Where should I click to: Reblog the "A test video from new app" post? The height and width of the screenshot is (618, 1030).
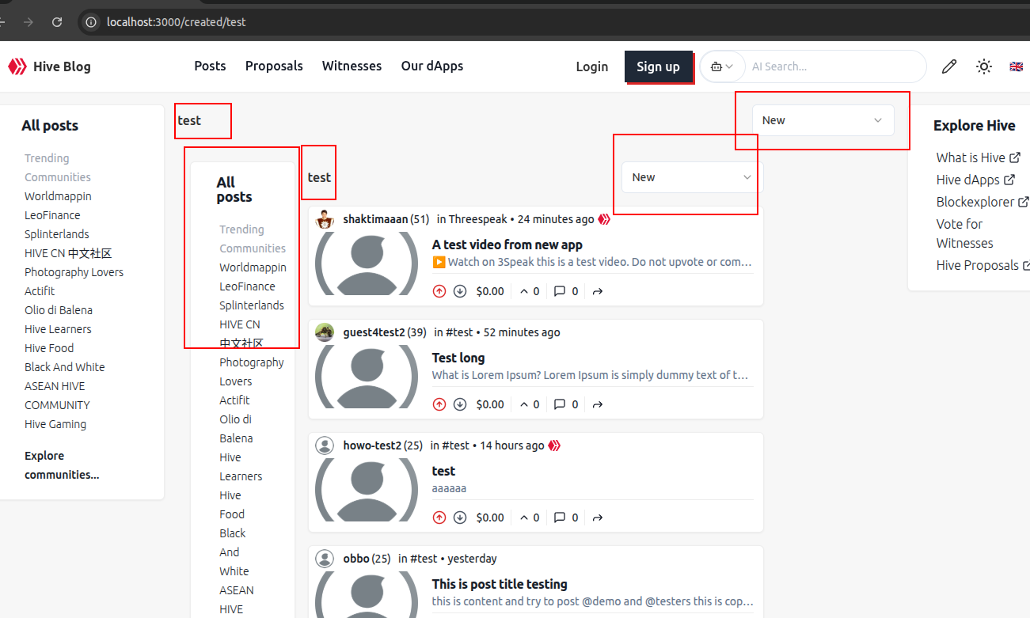click(x=598, y=291)
